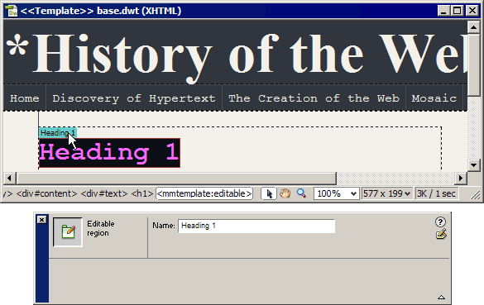The width and height of the screenshot is (484, 305).
Task: Select the <div#content> tag selector
Action: coord(46,193)
